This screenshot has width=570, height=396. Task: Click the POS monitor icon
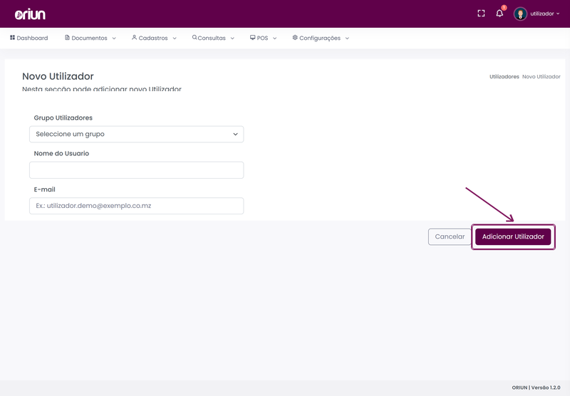coord(253,38)
